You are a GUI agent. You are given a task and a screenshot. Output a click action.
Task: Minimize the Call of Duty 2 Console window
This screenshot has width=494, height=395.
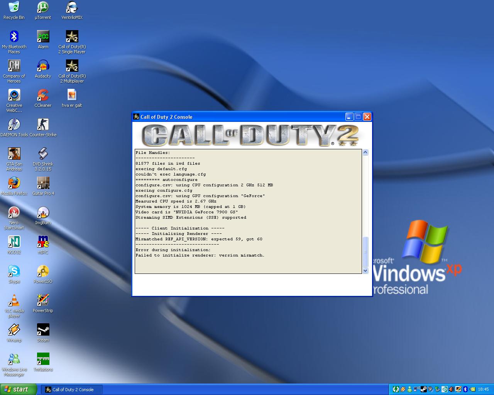click(349, 116)
